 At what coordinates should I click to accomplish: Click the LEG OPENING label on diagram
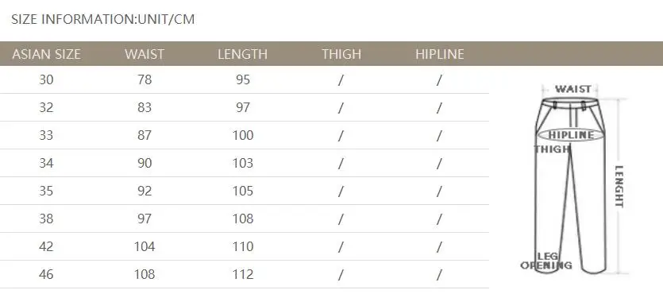[x=545, y=261]
